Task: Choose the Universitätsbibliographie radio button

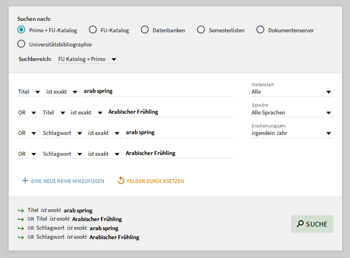Action: pos(21,44)
